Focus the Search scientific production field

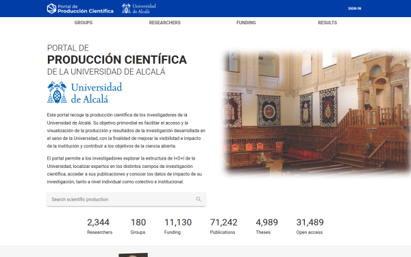point(126,199)
